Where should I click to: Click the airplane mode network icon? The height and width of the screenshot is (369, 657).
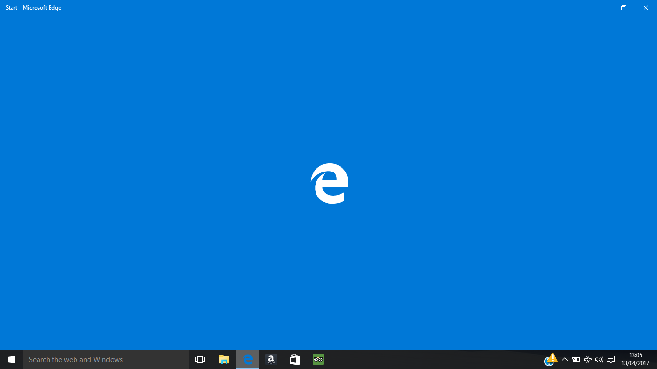(587, 359)
